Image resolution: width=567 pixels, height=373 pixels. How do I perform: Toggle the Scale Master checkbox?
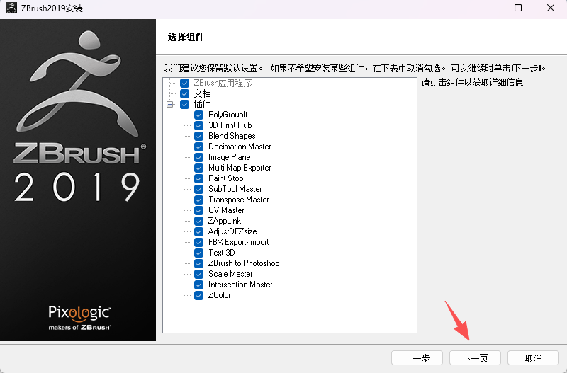[199, 274]
